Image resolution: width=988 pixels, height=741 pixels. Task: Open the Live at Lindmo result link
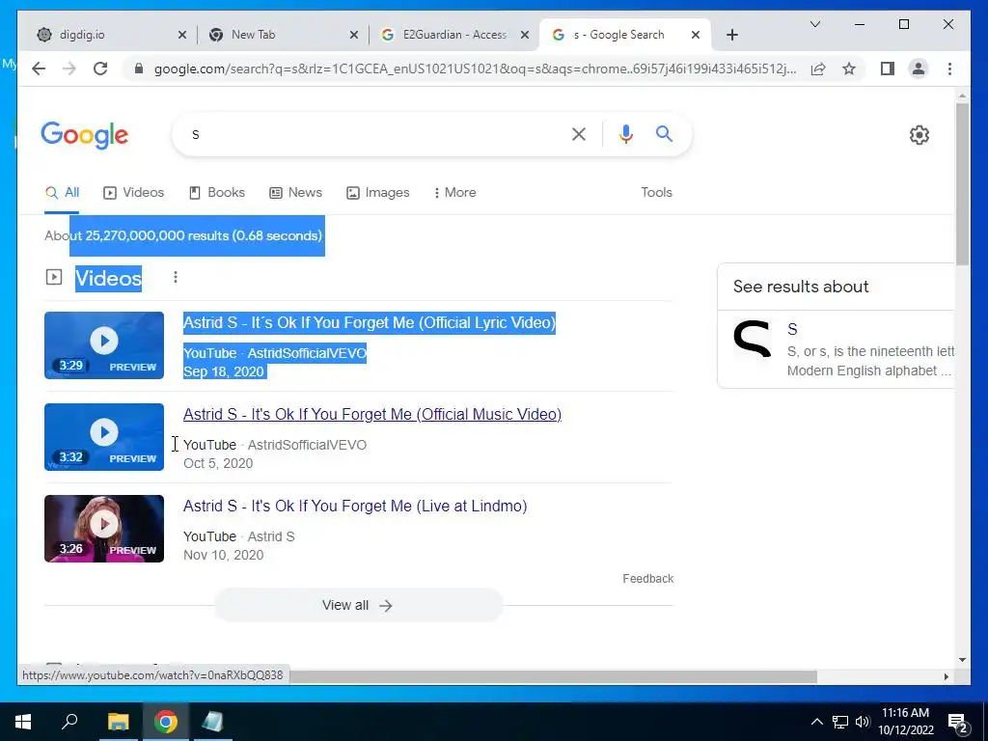[355, 506]
